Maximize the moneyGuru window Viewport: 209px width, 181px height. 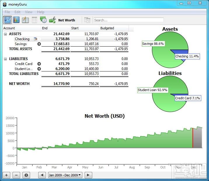[x=189, y=3]
